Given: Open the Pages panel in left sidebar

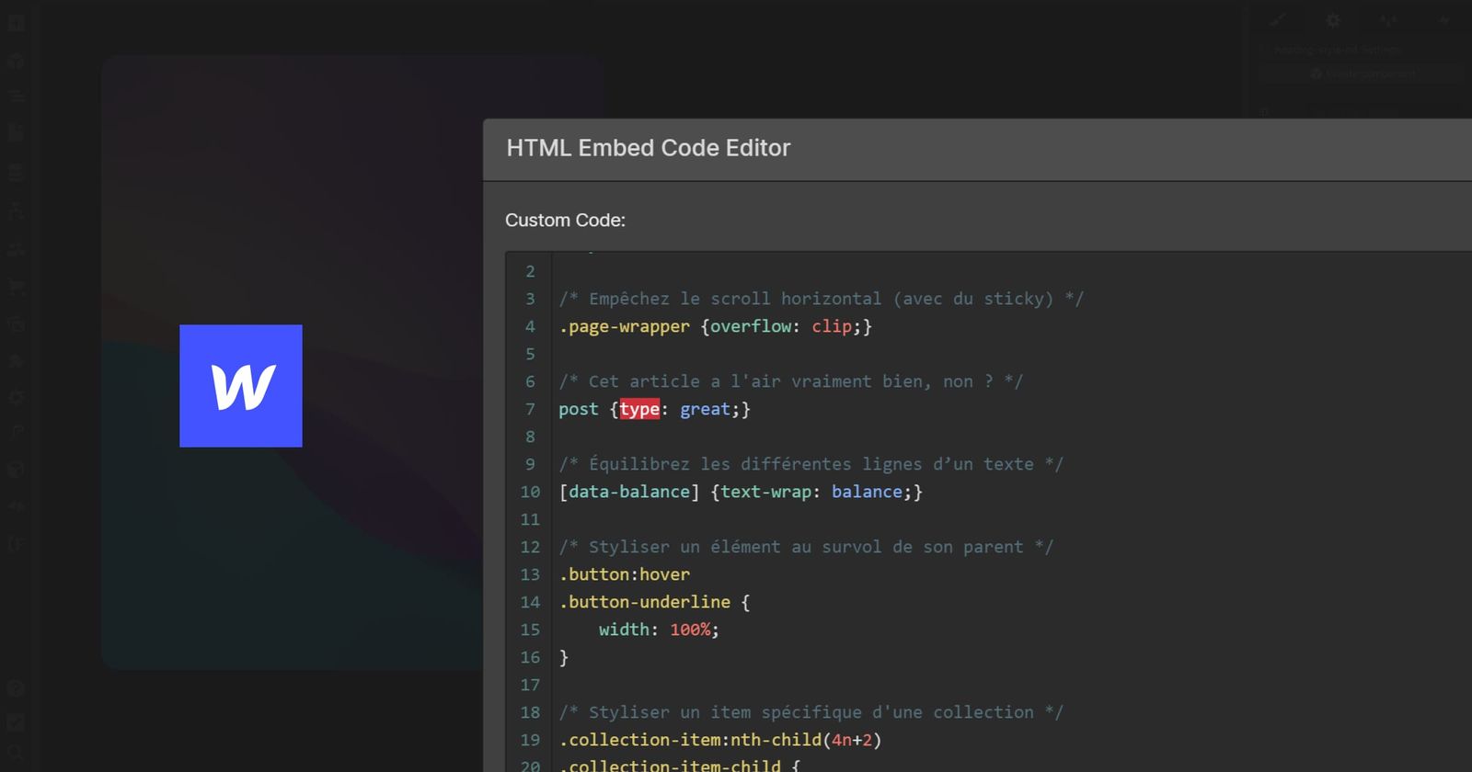Looking at the screenshot, I should pos(16,133).
